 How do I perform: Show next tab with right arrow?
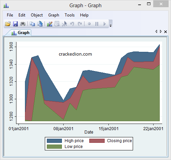[161, 32]
